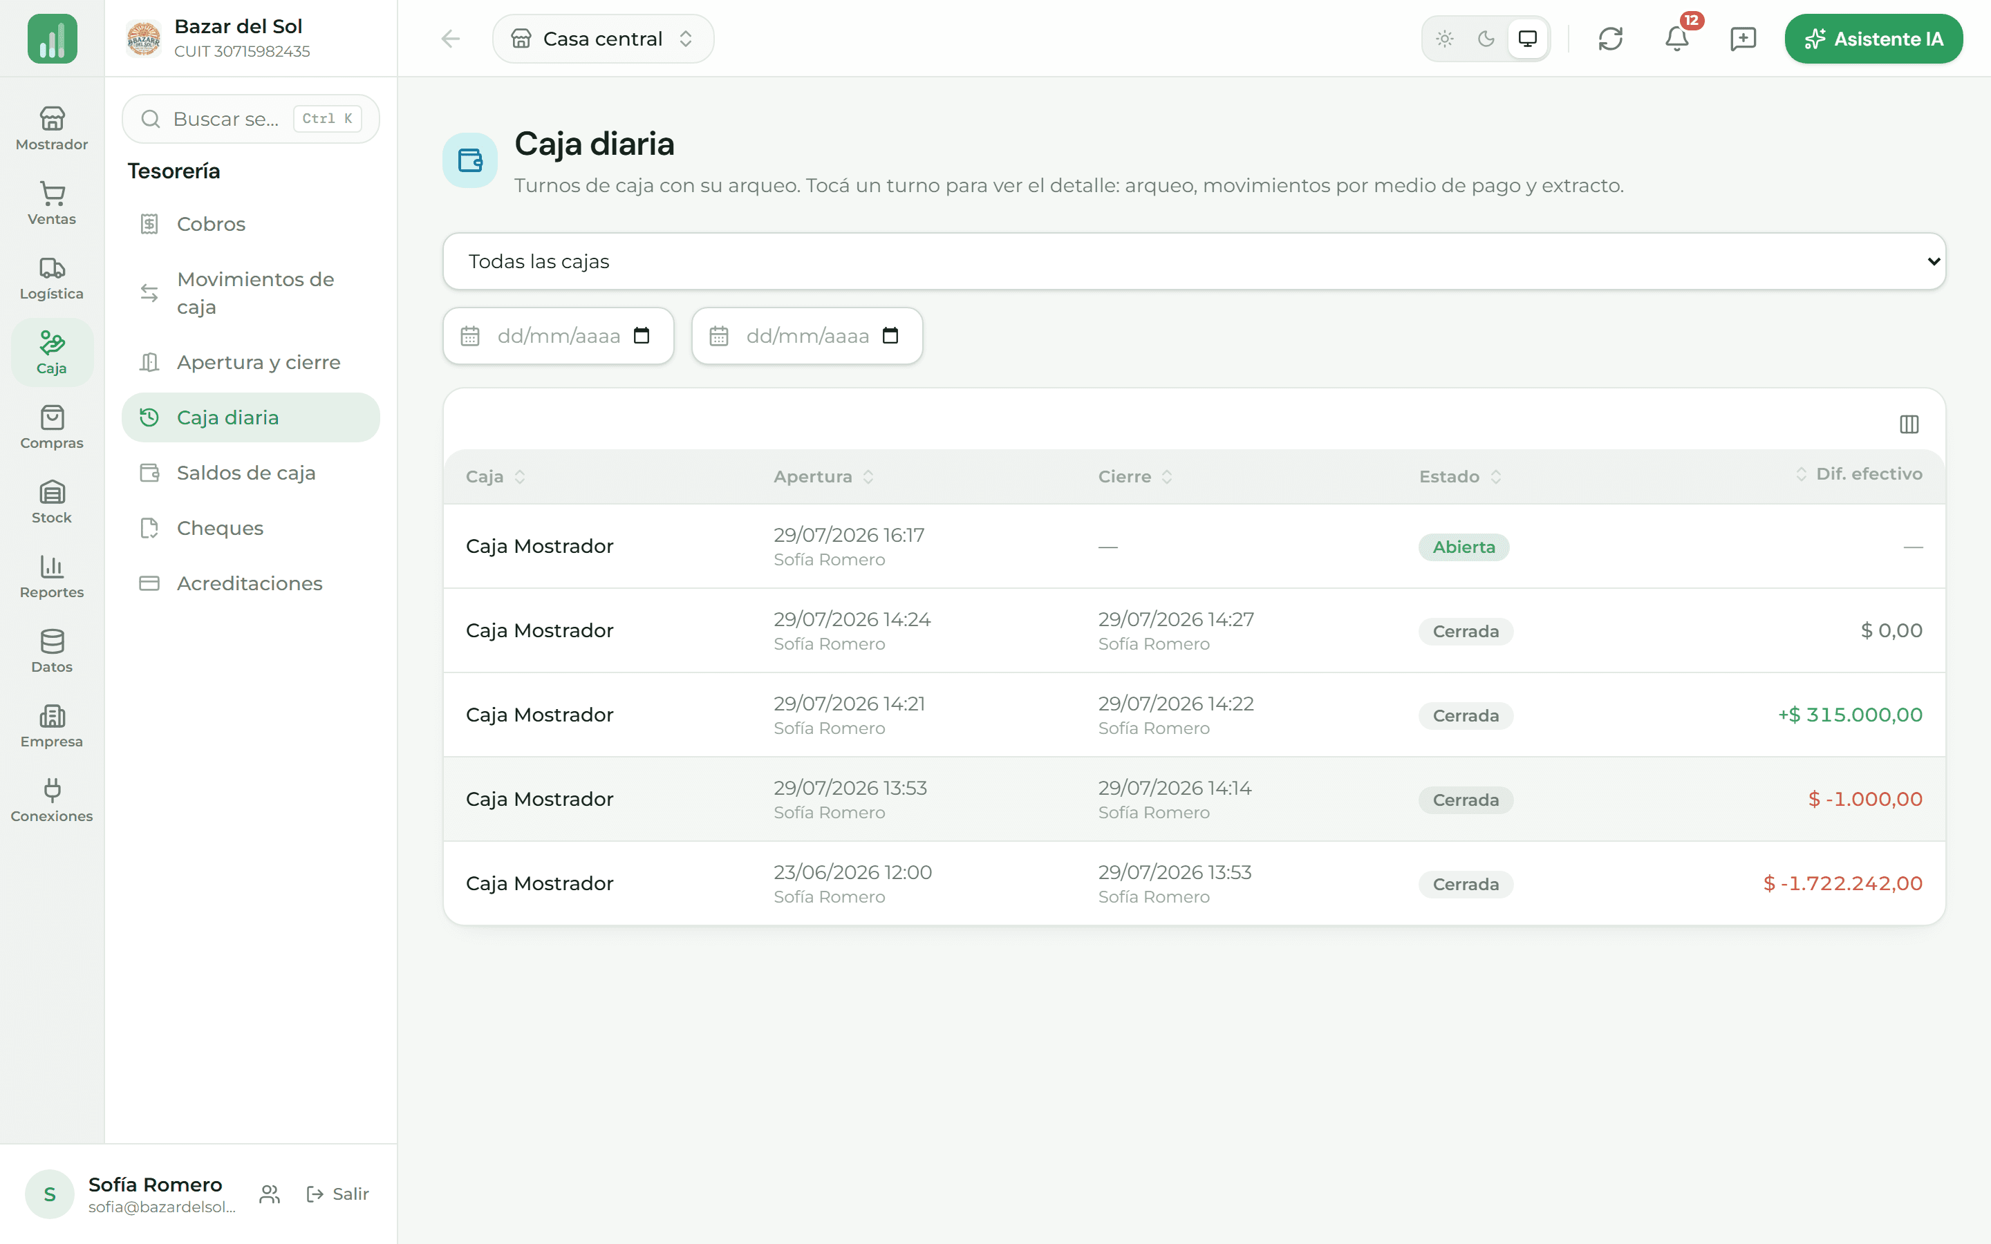Select the Caja sidebar icon
The height and width of the screenshot is (1244, 1991).
(52, 352)
